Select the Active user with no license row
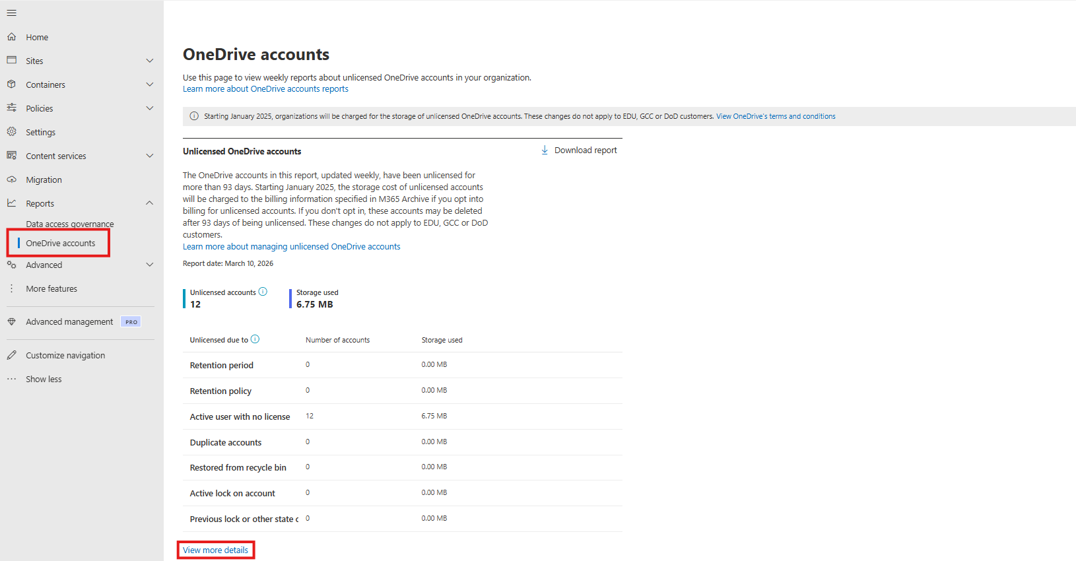The width and height of the screenshot is (1076, 561). tap(403, 416)
